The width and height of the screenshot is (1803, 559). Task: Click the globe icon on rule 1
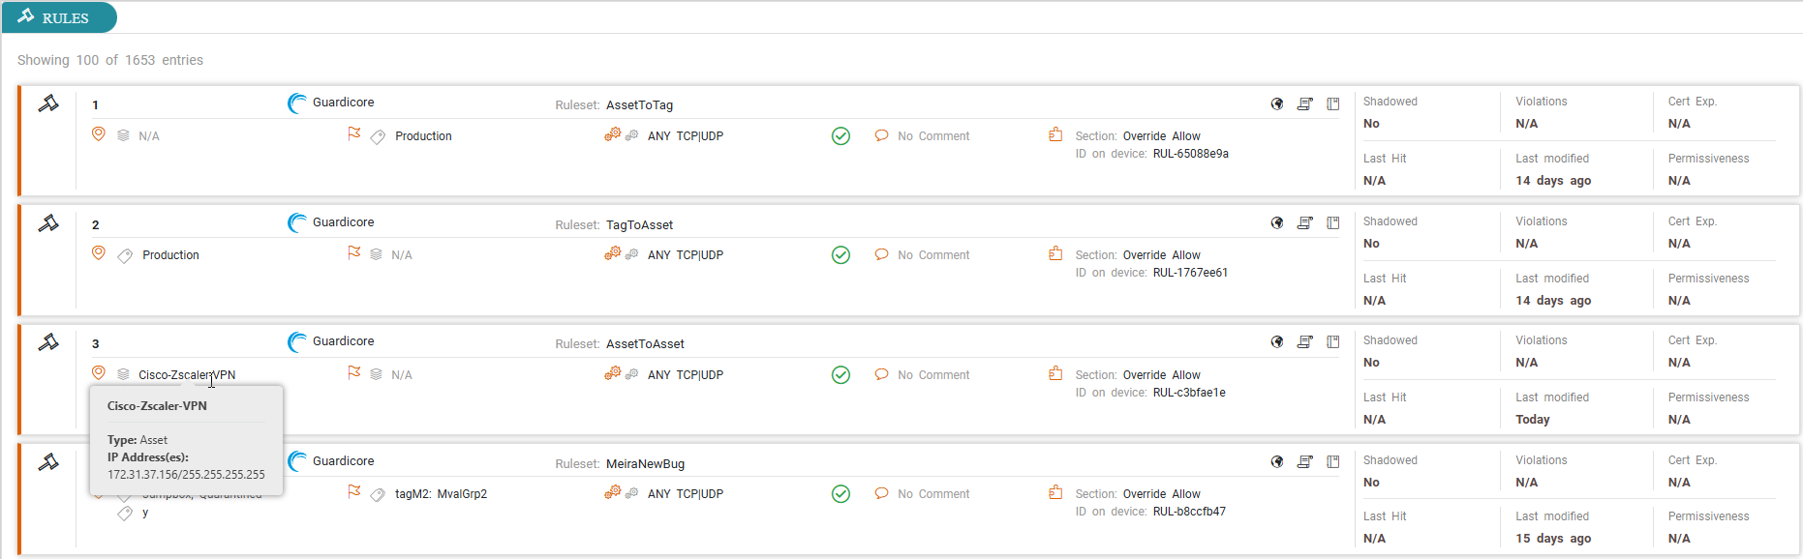[1277, 103]
